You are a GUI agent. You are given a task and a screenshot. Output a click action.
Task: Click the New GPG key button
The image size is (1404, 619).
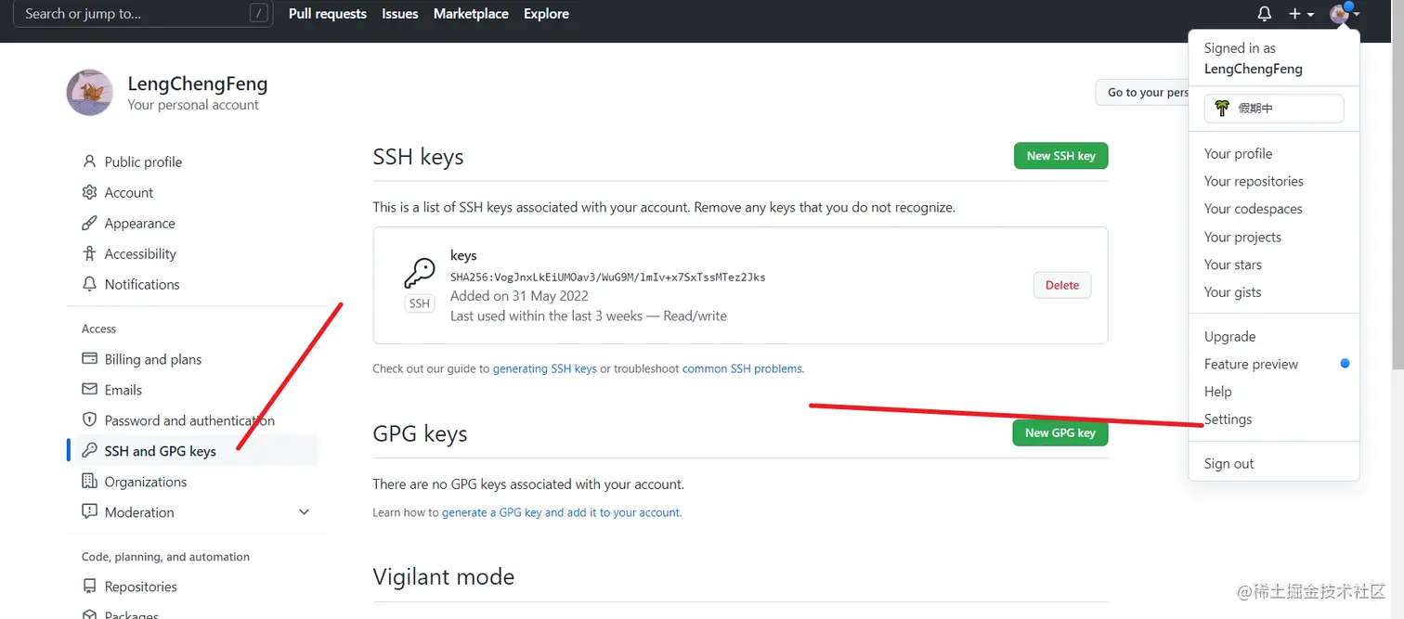click(x=1059, y=432)
